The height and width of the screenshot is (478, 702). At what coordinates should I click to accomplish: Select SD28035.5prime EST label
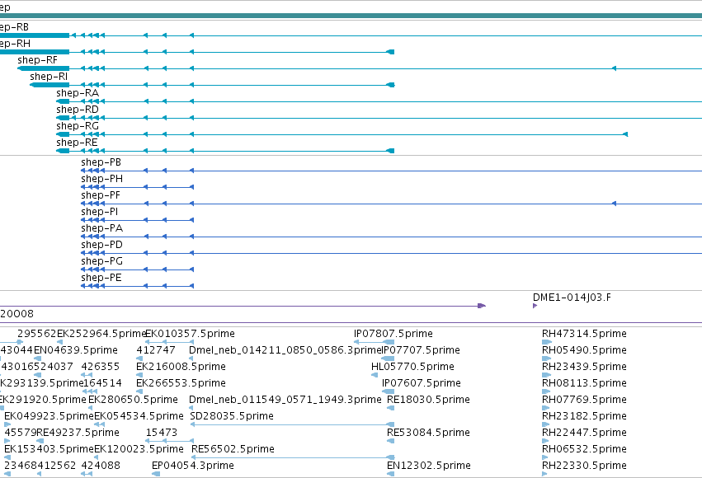232,416
